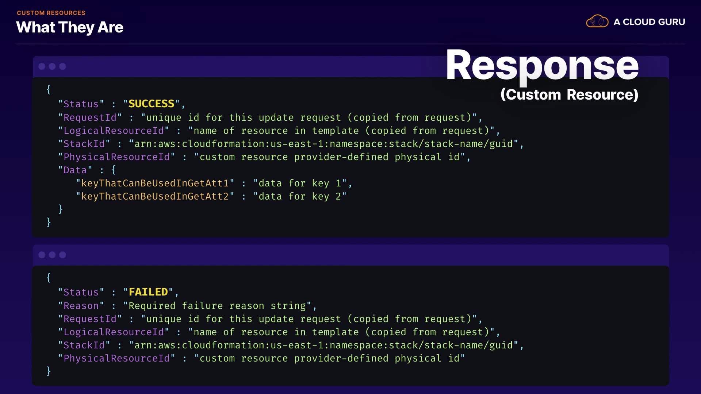Select the "A CLOUD GURU" brand text

pyautogui.click(x=649, y=22)
